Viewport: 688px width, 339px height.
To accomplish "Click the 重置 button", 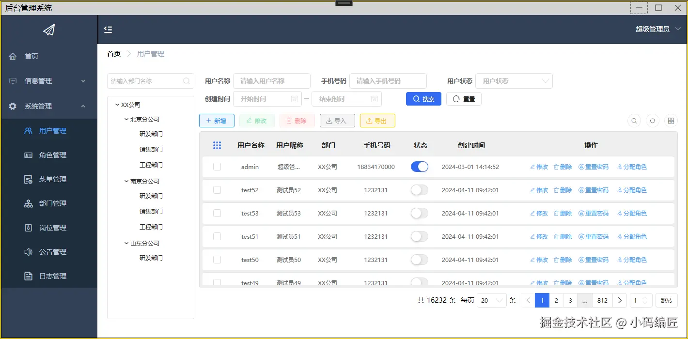I will point(464,99).
